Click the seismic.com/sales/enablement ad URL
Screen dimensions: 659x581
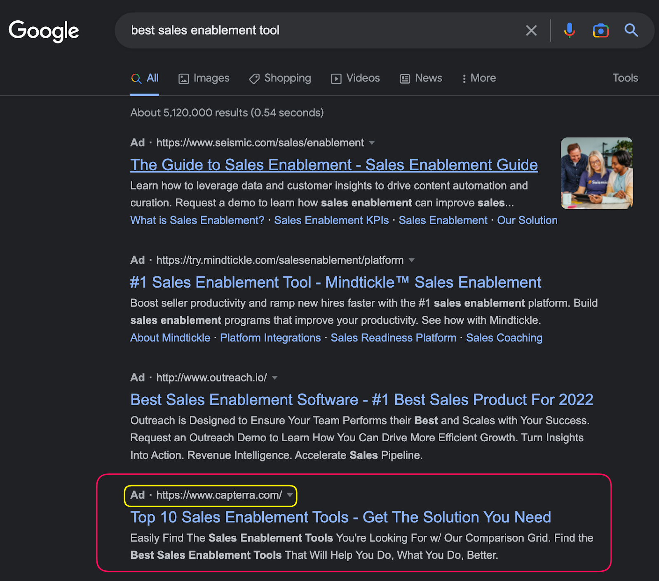(x=260, y=143)
